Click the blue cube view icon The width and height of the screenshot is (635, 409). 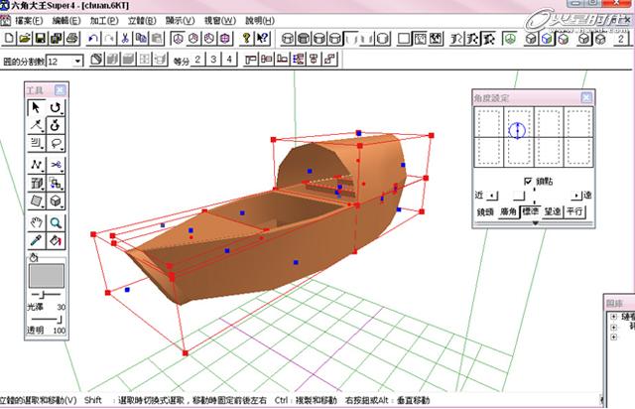pos(547,39)
